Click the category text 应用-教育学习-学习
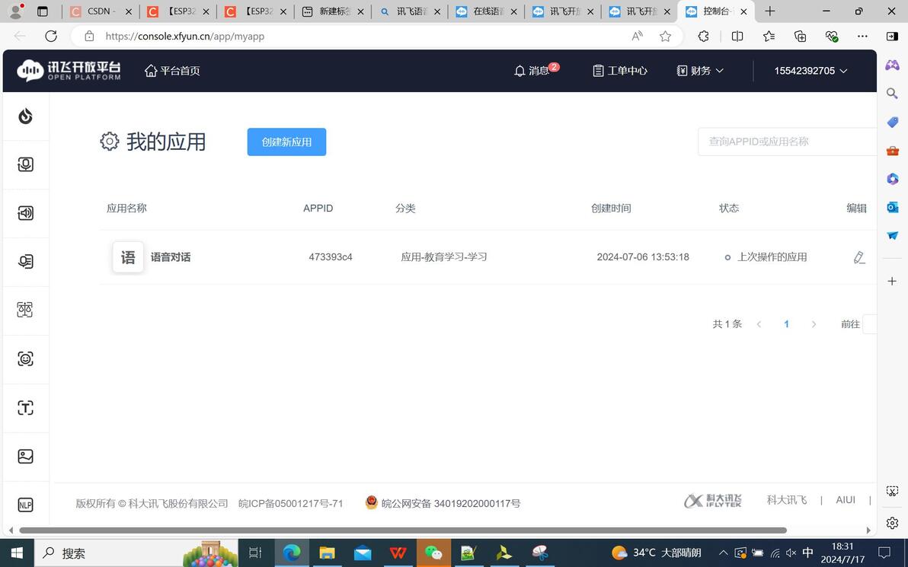 [x=444, y=257]
